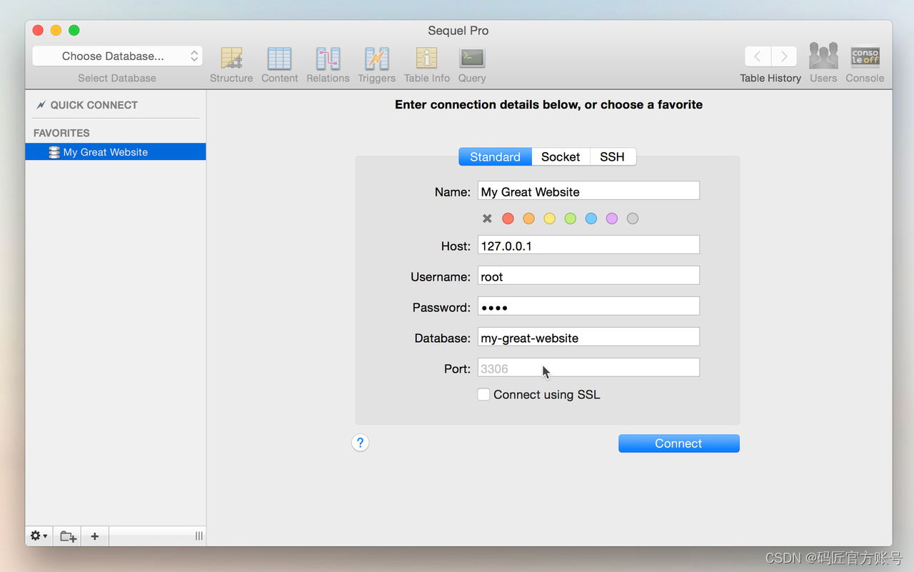
Task: Click the Database field my-great-website
Action: pyautogui.click(x=588, y=337)
